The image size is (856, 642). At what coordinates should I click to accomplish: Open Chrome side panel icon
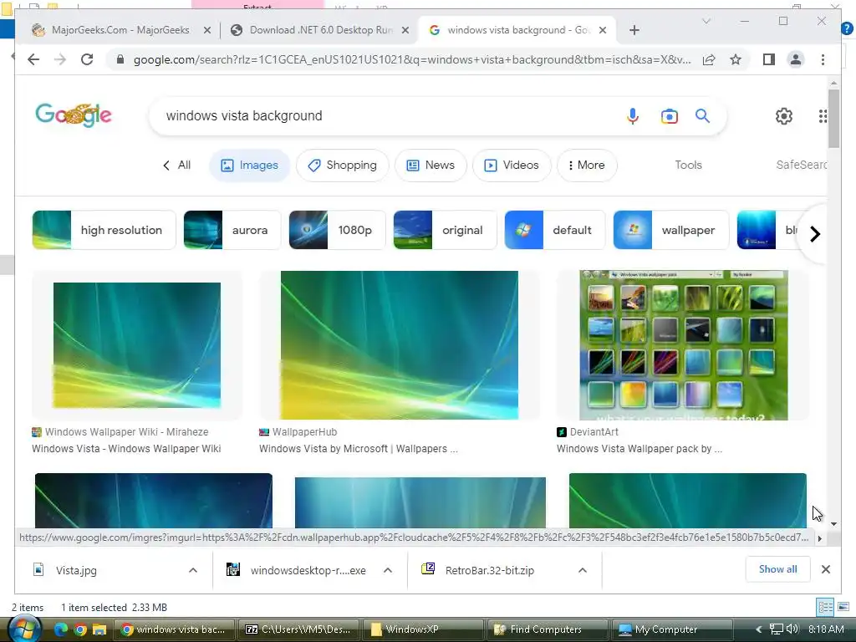pos(769,59)
